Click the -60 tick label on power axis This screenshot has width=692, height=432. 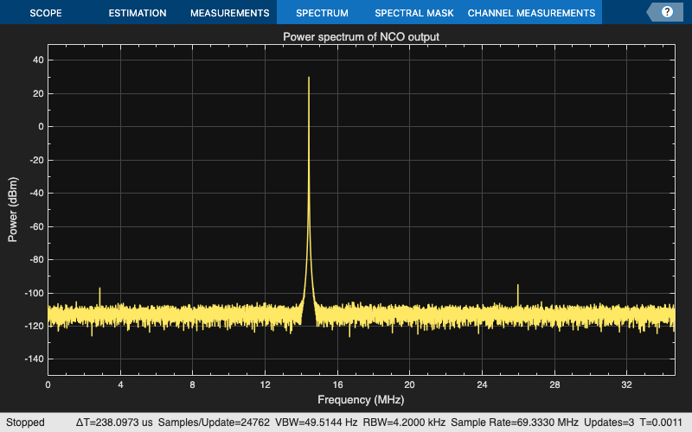click(x=35, y=226)
